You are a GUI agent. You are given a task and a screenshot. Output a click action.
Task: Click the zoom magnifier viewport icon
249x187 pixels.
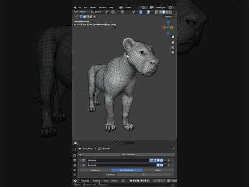click(172, 37)
